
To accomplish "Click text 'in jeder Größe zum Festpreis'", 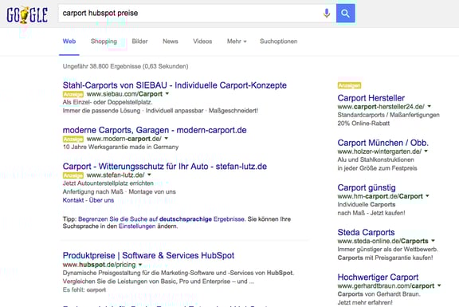I will coord(377,168).
